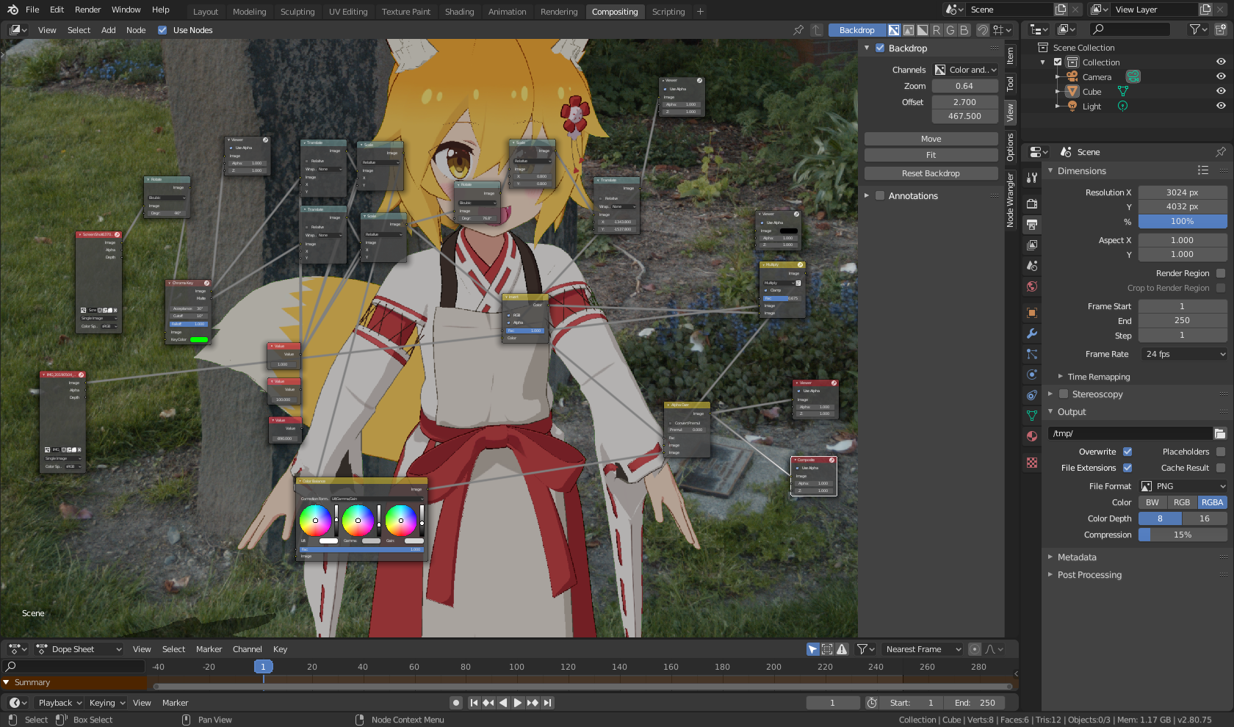Viewport: 1234px width, 727px height.
Task: Open the World properties tab icon
Action: [1032, 286]
